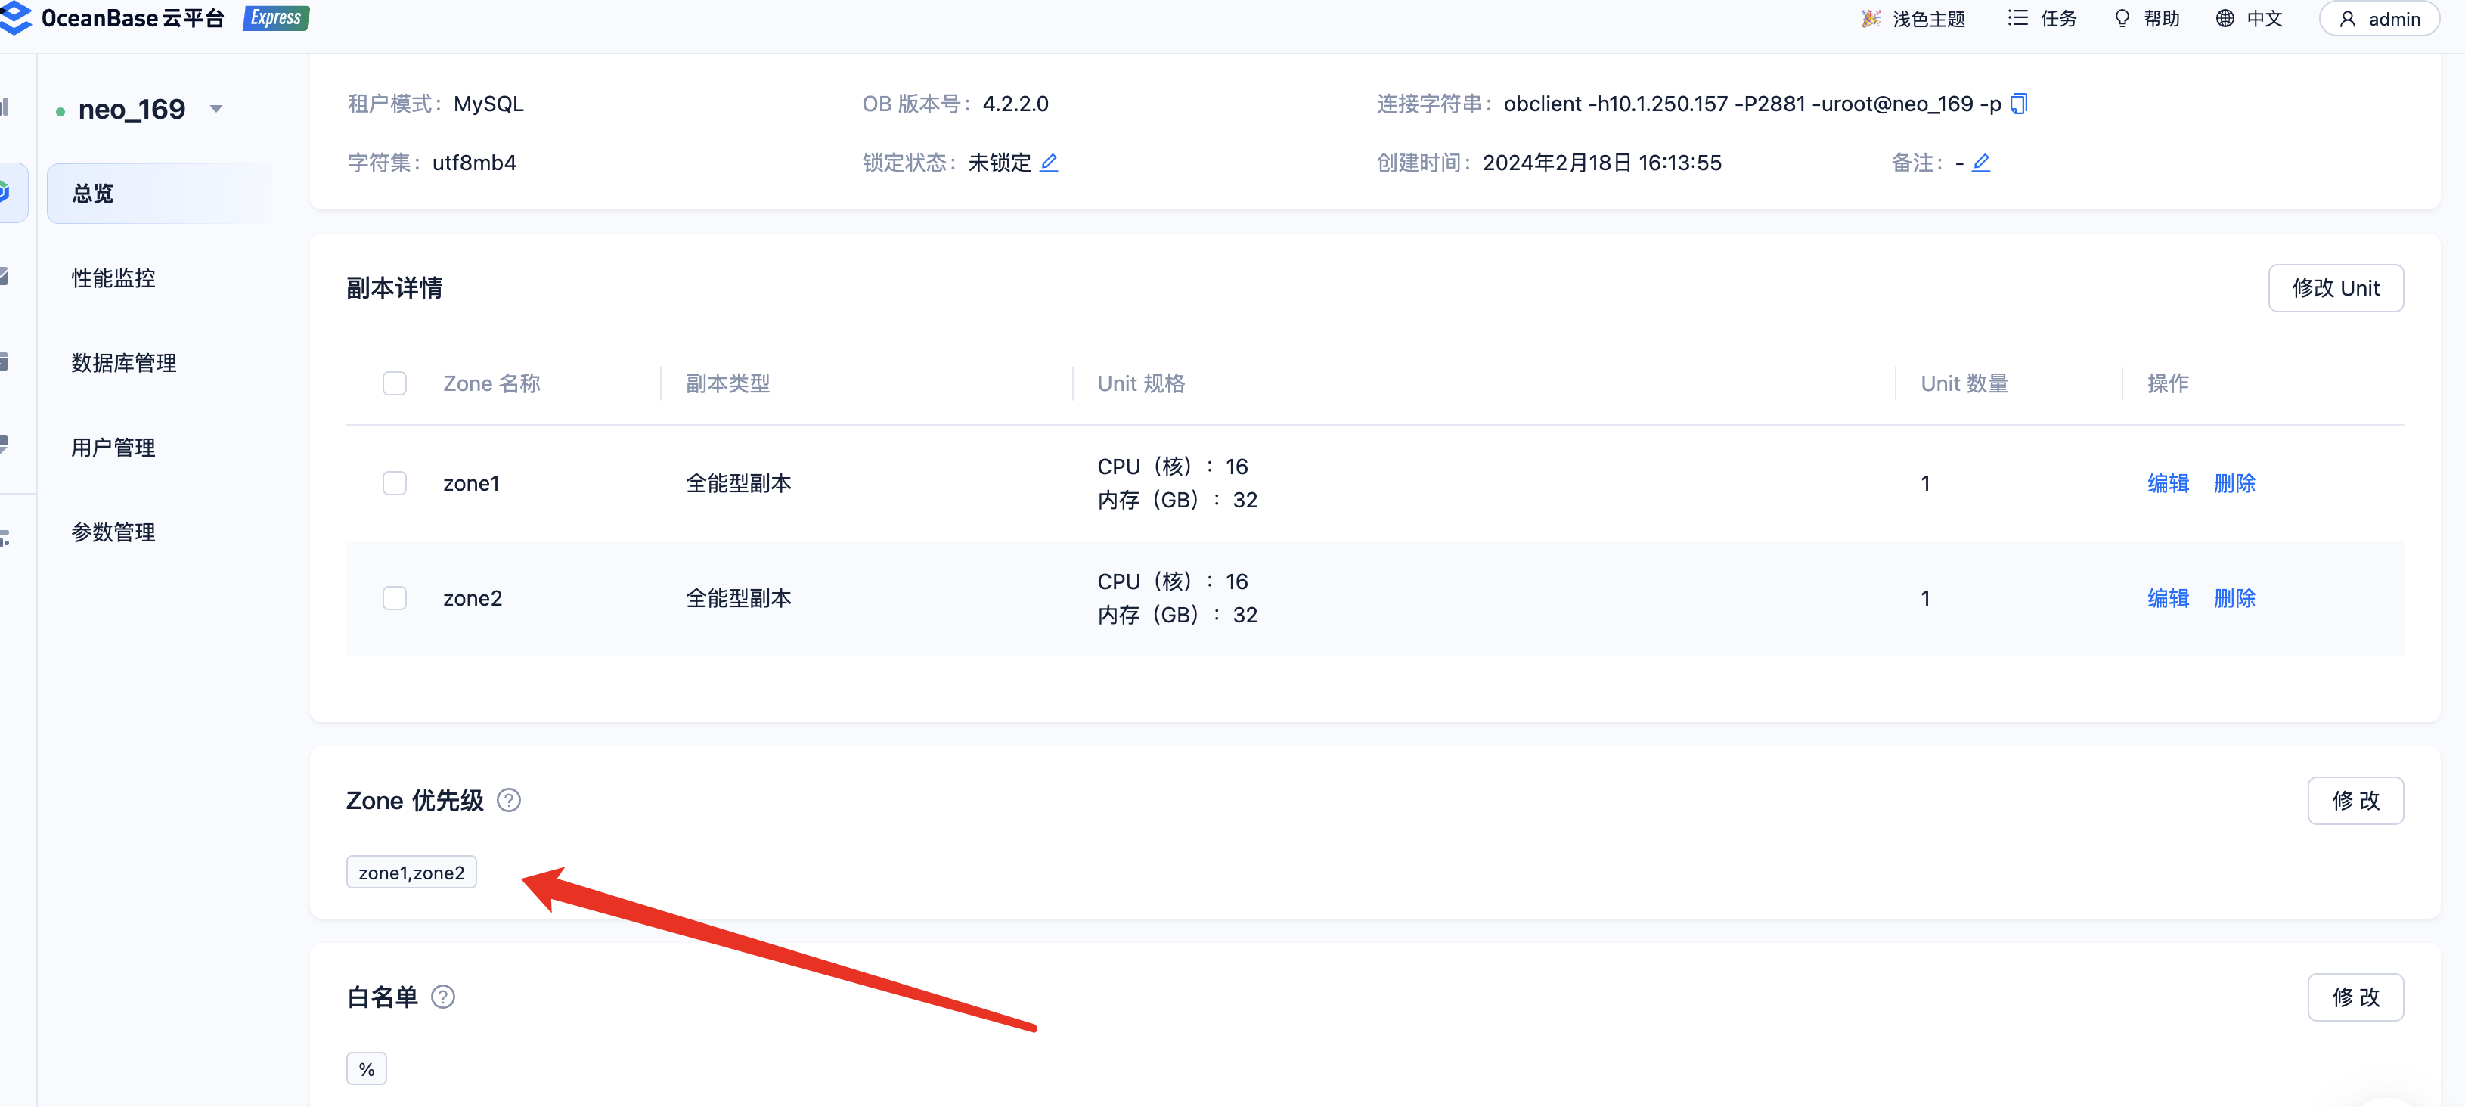Open help tooltip for 白名单
Screen dimensions: 2465x1107
coord(443,997)
